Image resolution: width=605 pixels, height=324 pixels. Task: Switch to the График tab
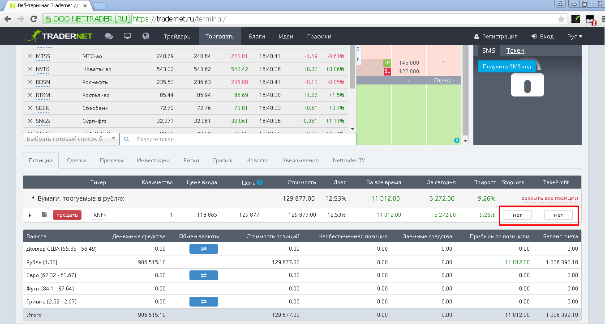223,160
